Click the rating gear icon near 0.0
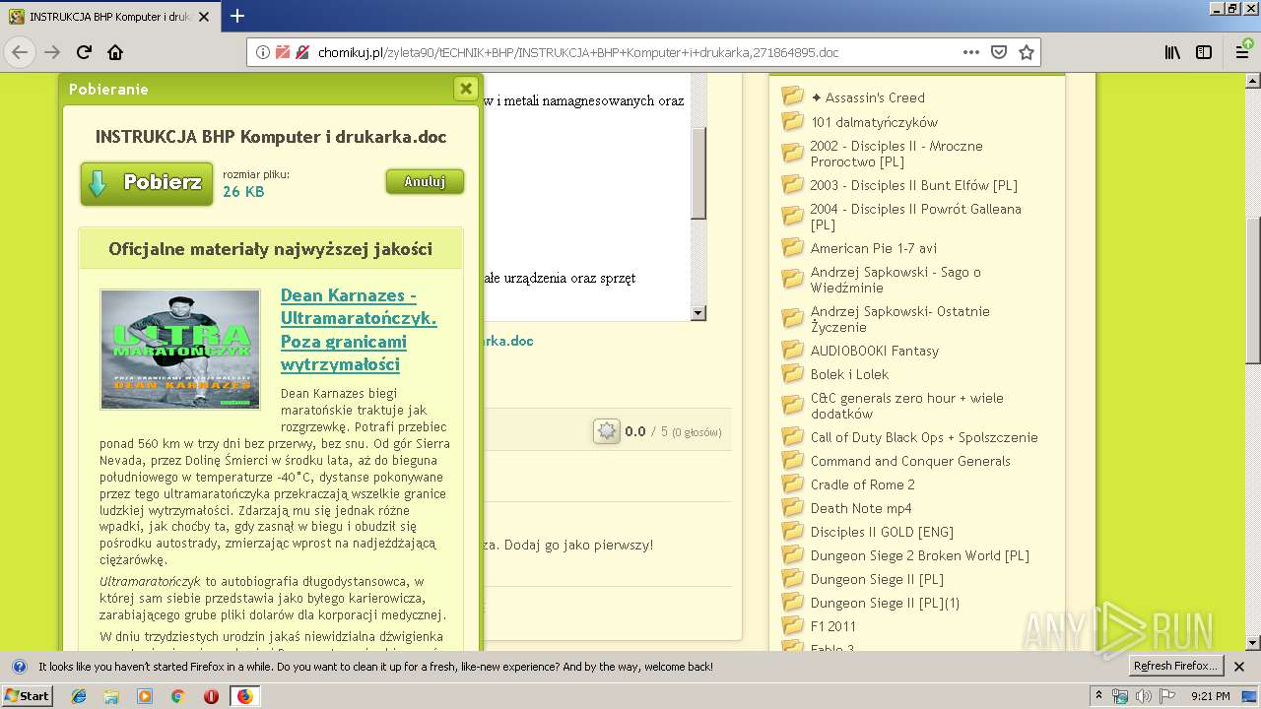 coord(607,431)
